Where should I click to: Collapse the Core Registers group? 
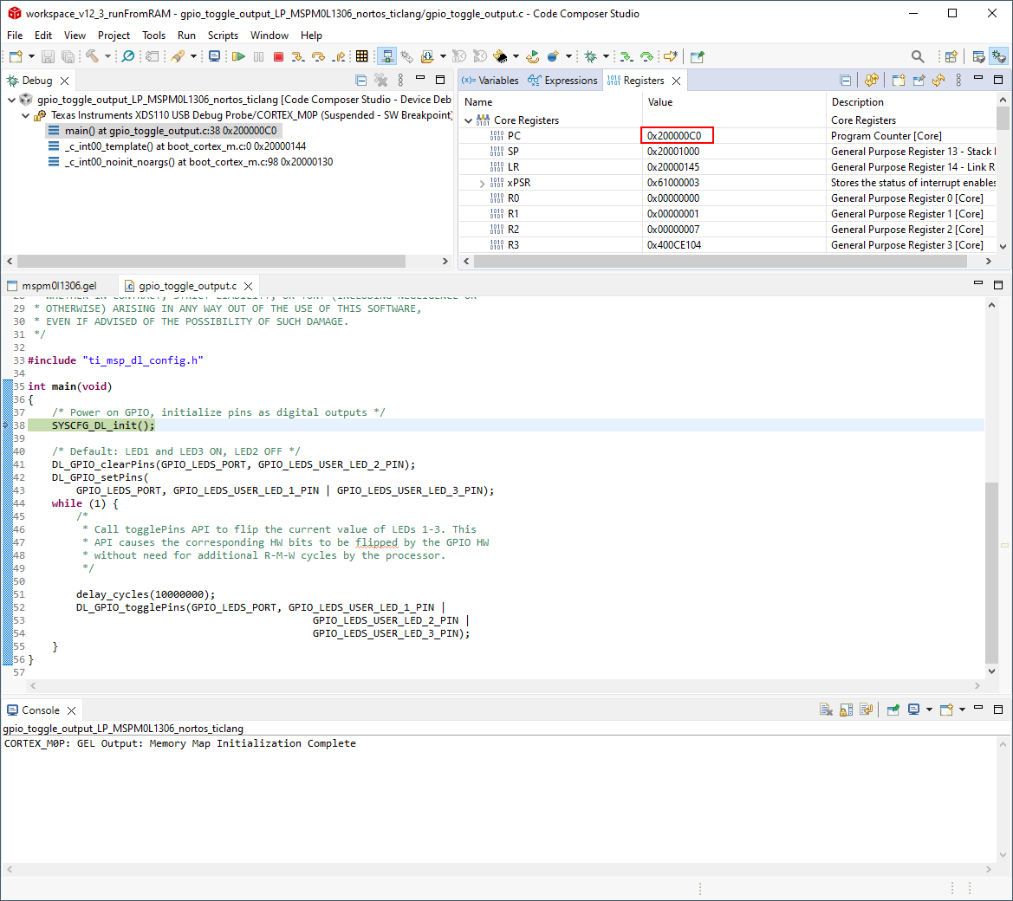pyautogui.click(x=469, y=120)
